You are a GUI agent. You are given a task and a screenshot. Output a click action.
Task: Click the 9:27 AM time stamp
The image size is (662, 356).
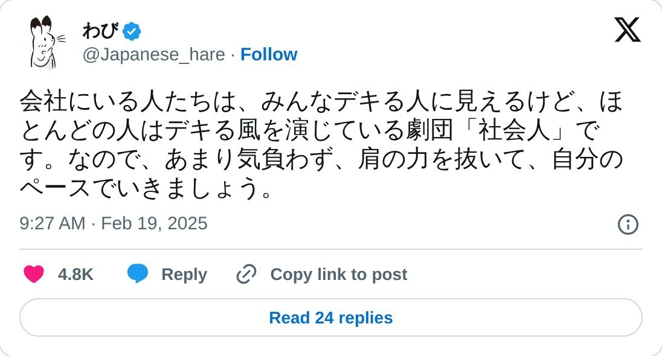(x=52, y=224)
